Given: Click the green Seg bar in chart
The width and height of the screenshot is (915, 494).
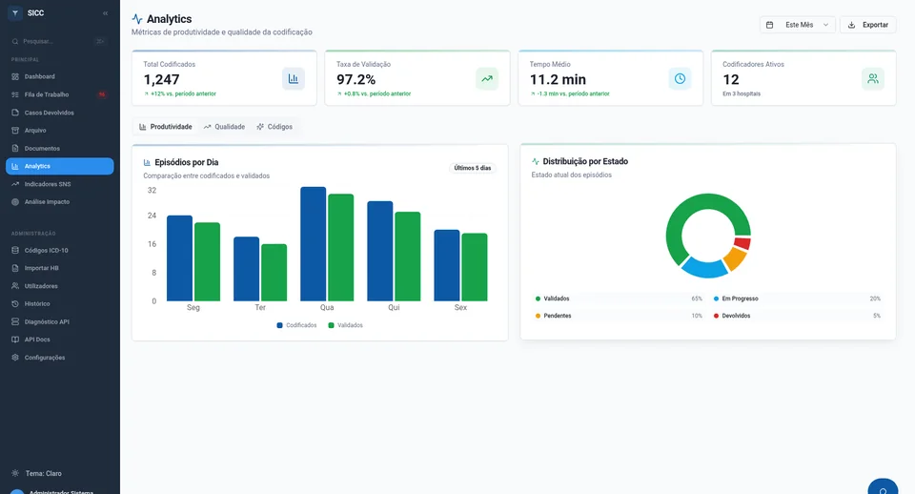Looking at the screenshot, I should 207,261.
